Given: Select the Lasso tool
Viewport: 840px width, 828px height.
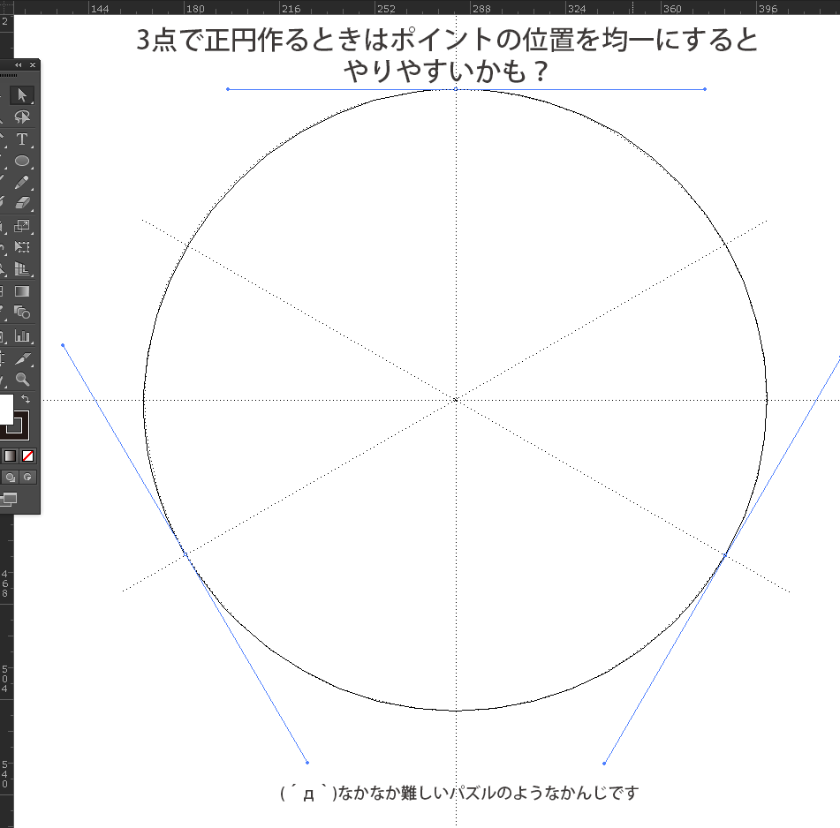Looking at the screenshot, I should tap(22, 117).
